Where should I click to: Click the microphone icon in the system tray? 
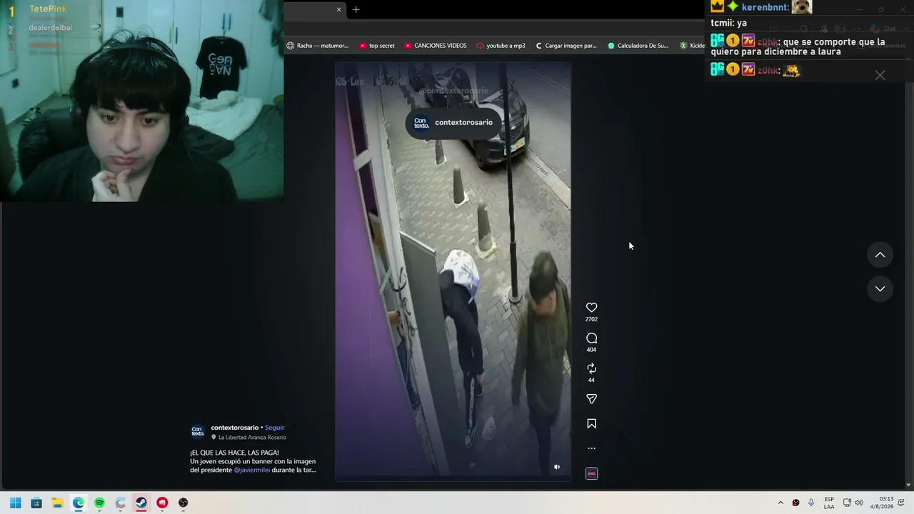click(x=811, y=503)
